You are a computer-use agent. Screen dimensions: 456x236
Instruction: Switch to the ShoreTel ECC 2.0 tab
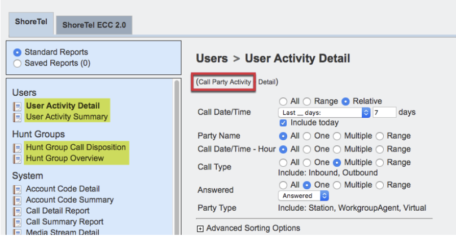(x=94, y=25)
